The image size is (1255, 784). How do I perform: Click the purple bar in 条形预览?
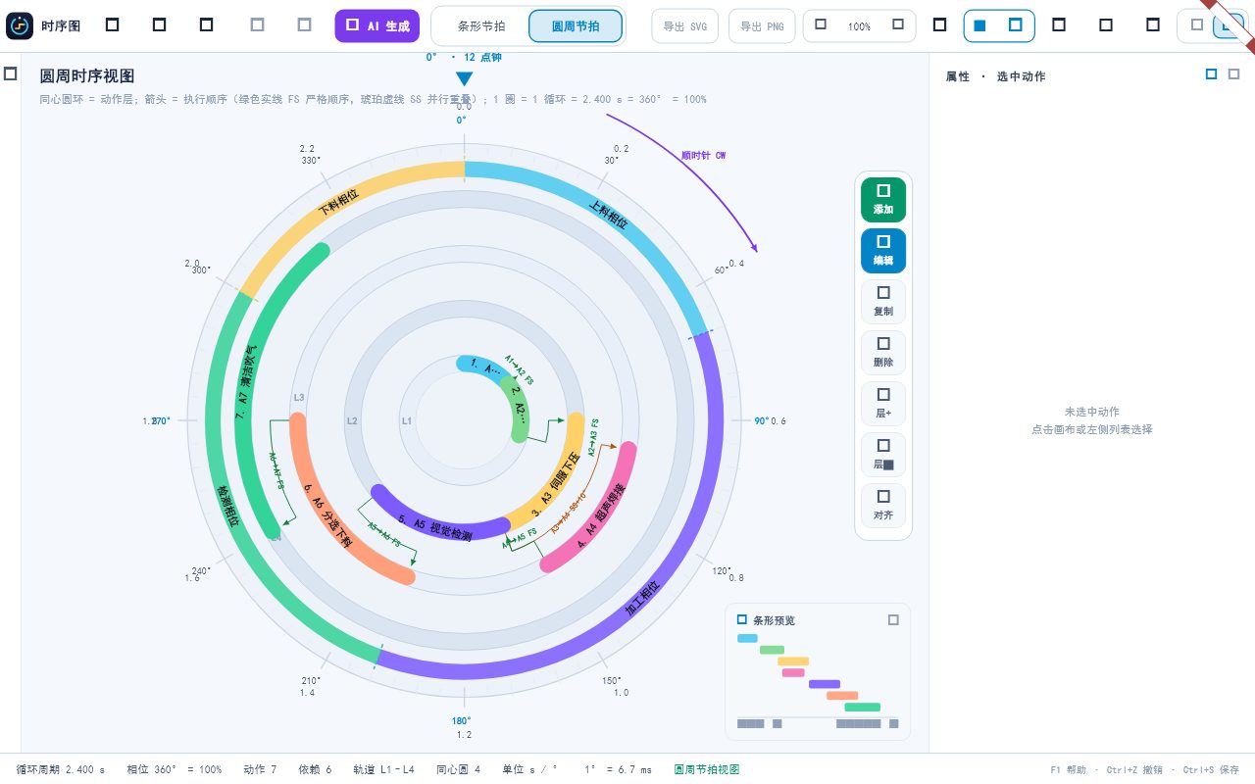click(825, 684)
